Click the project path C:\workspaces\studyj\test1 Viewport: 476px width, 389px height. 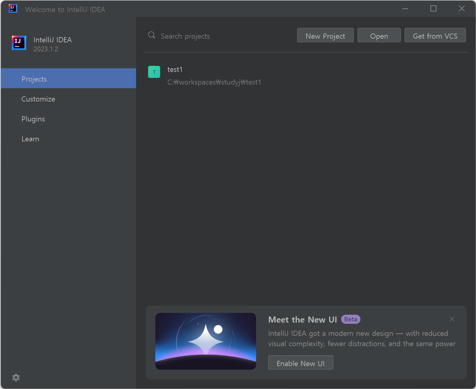pos(214,82)
